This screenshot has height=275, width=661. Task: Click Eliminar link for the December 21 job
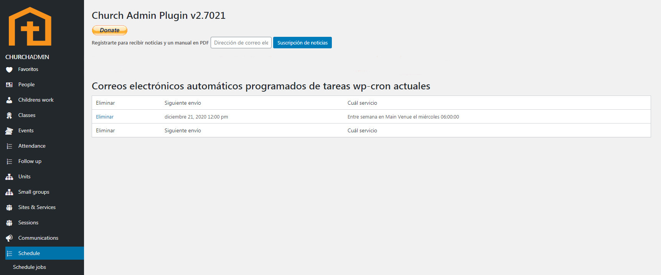pyautogui.click(x=105, y=117)
